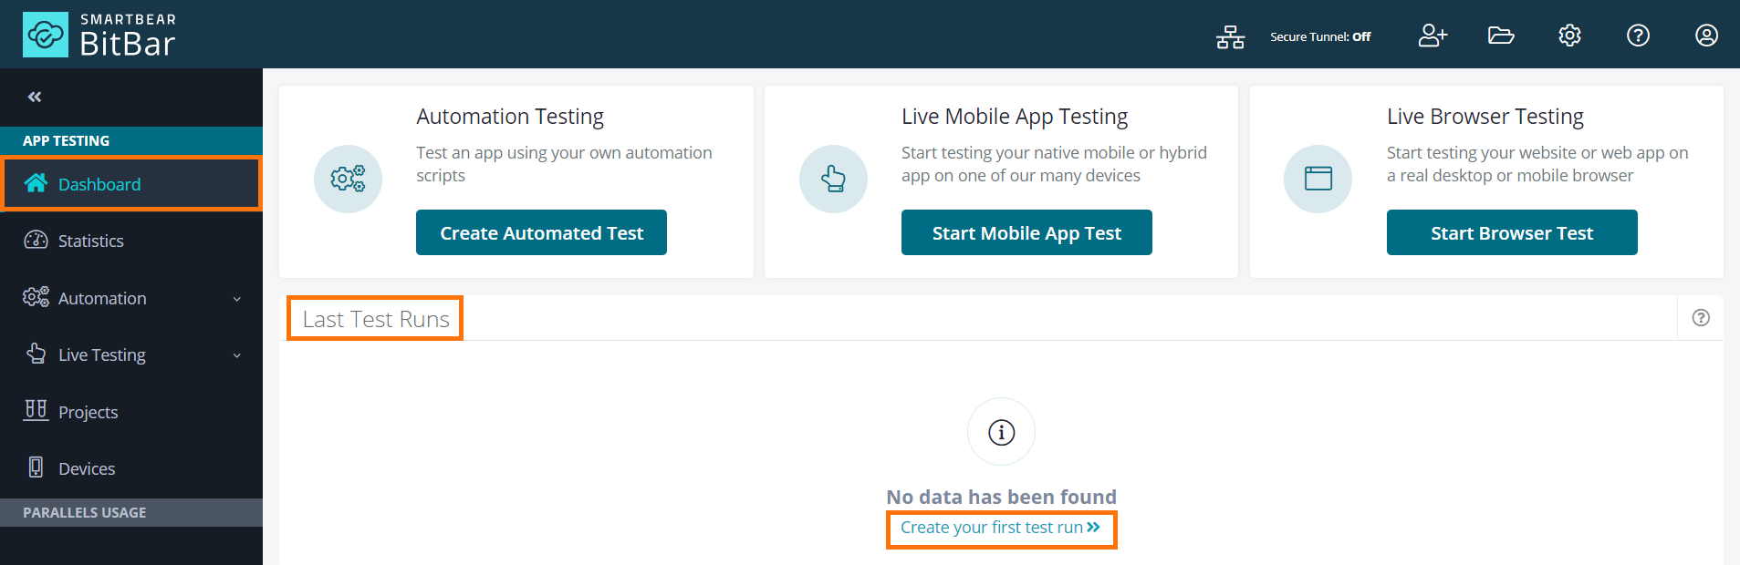Screen dimensions: 1740x565
Task: Open account settings via the gear icon
Action: click(x=1568, y=36)
